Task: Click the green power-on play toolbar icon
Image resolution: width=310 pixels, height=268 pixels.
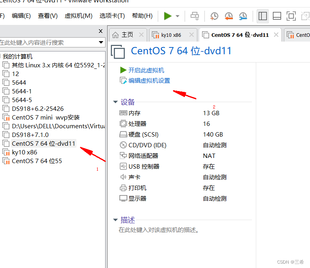Action: point(168,16)
